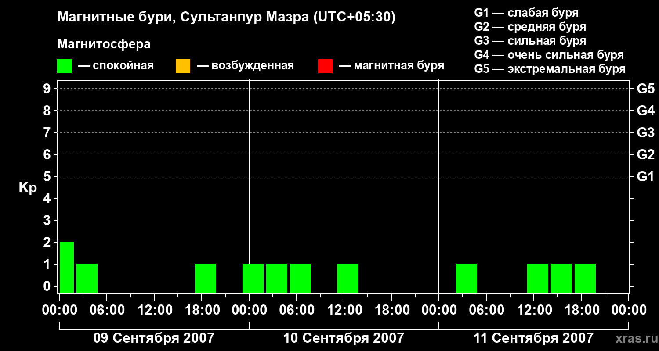659x351 pixels.
Task: Select the bar straddling midnight into 10 Сентября
Action: (253, 278)
